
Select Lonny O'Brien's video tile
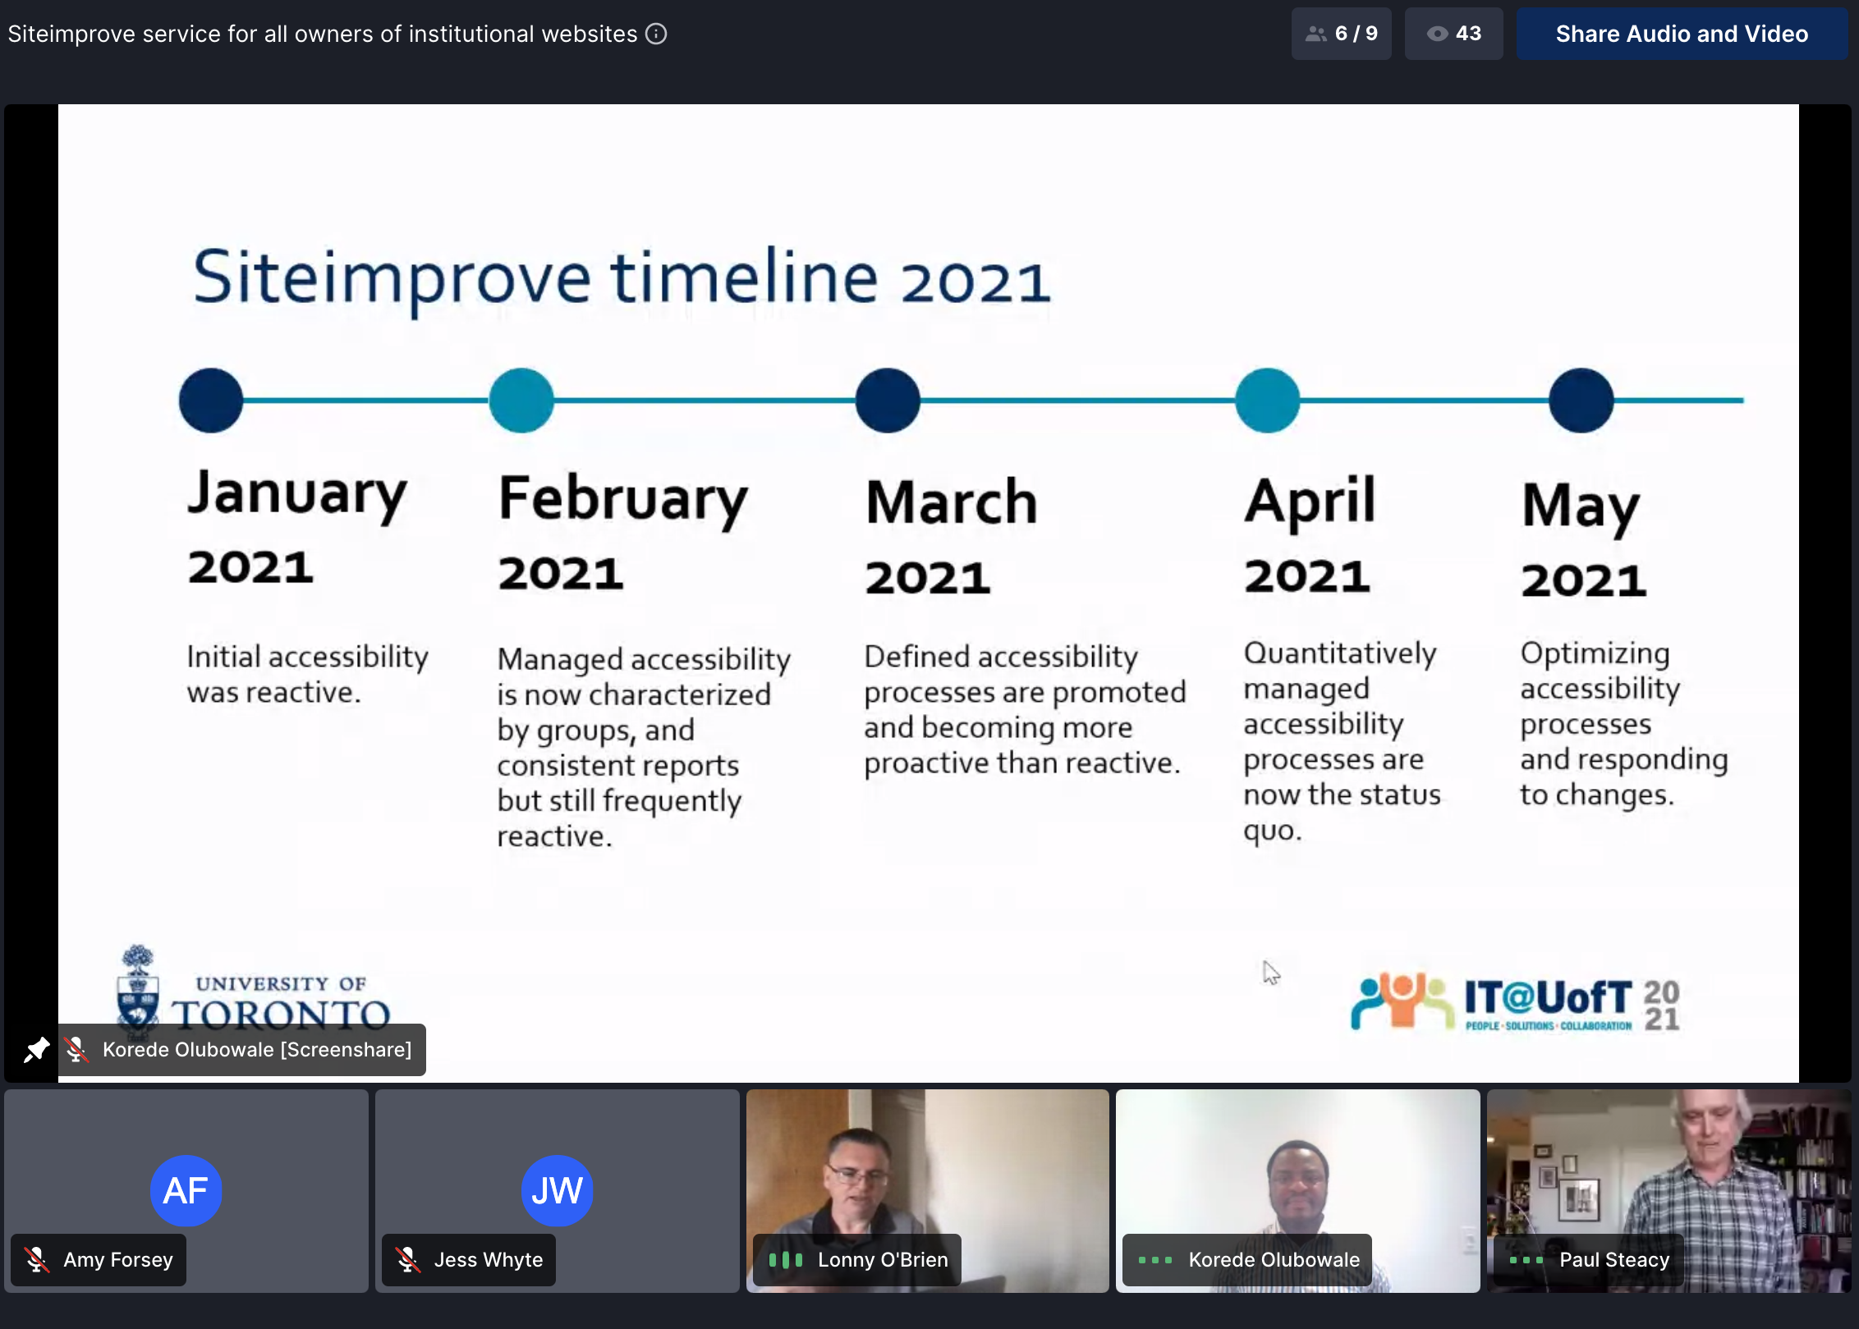(928, 1190)
